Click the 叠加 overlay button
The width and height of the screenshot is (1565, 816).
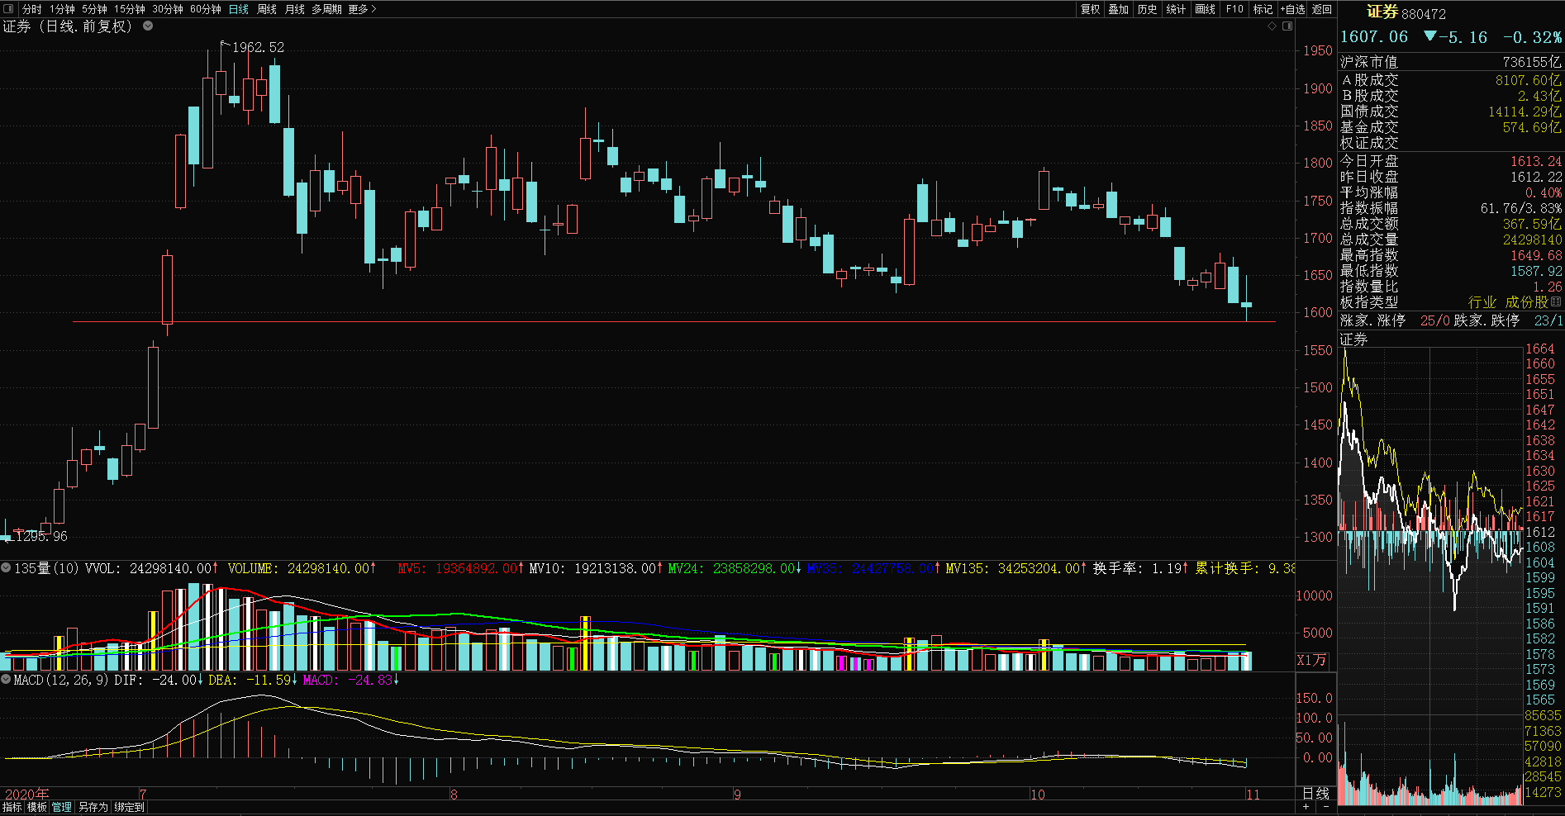tap(1119, 9)
